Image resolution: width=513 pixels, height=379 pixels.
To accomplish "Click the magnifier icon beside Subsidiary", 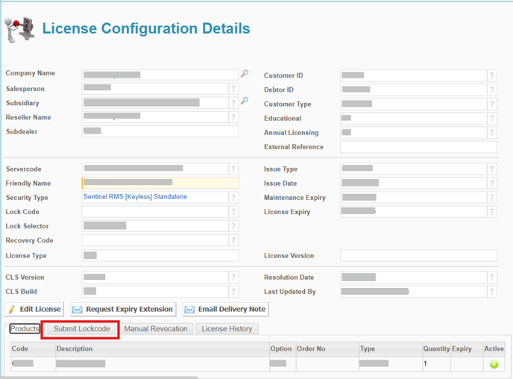I will coord(244,101).
